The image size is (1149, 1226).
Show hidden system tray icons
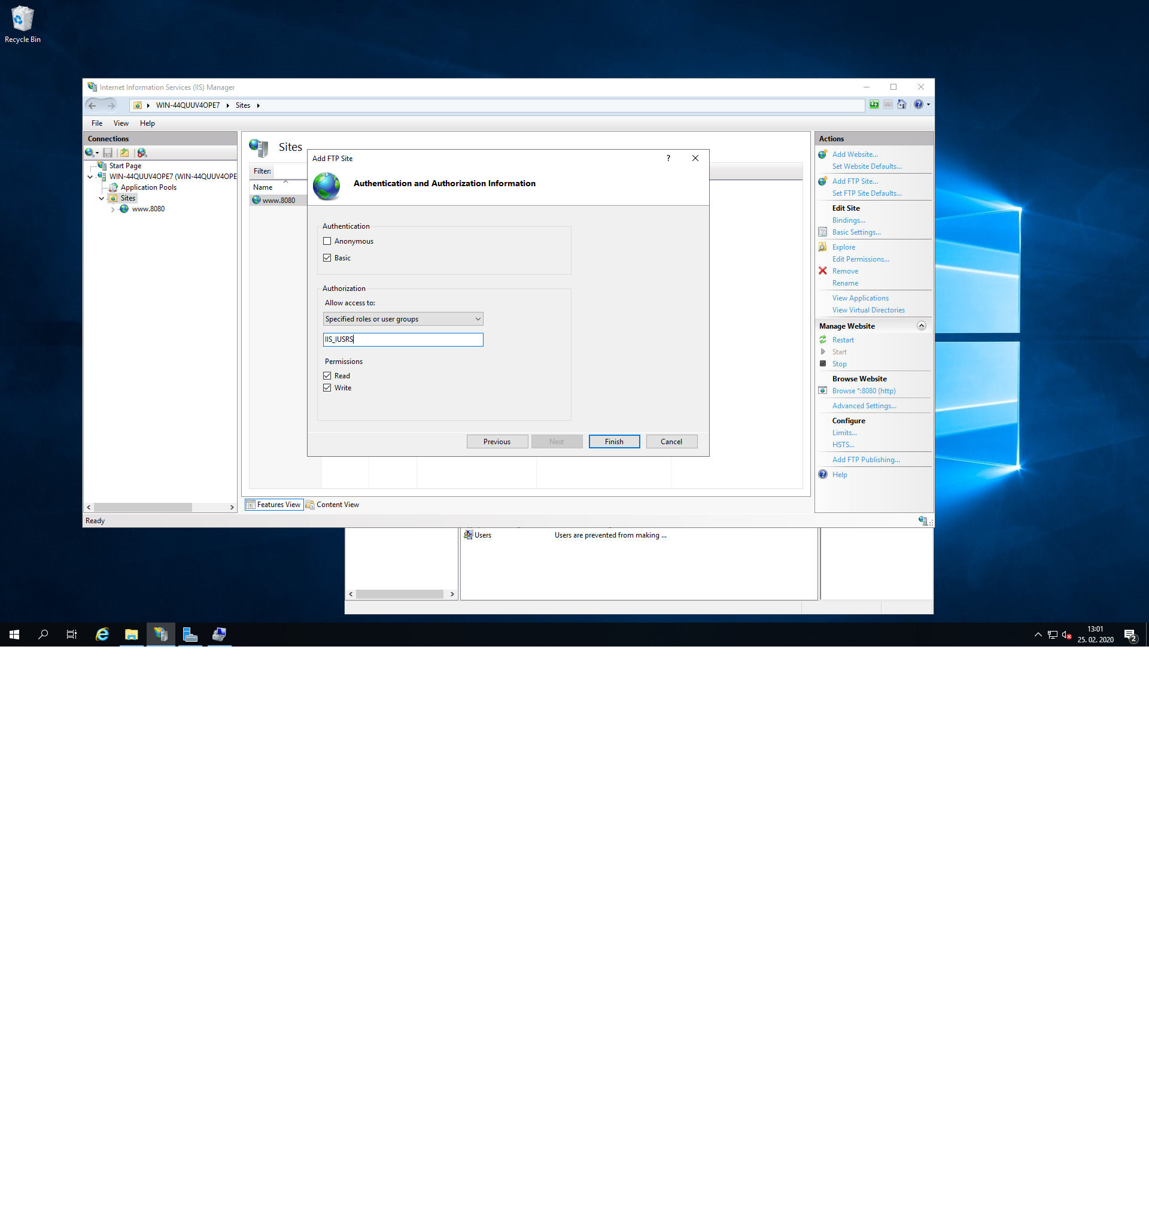[1038, 635]
